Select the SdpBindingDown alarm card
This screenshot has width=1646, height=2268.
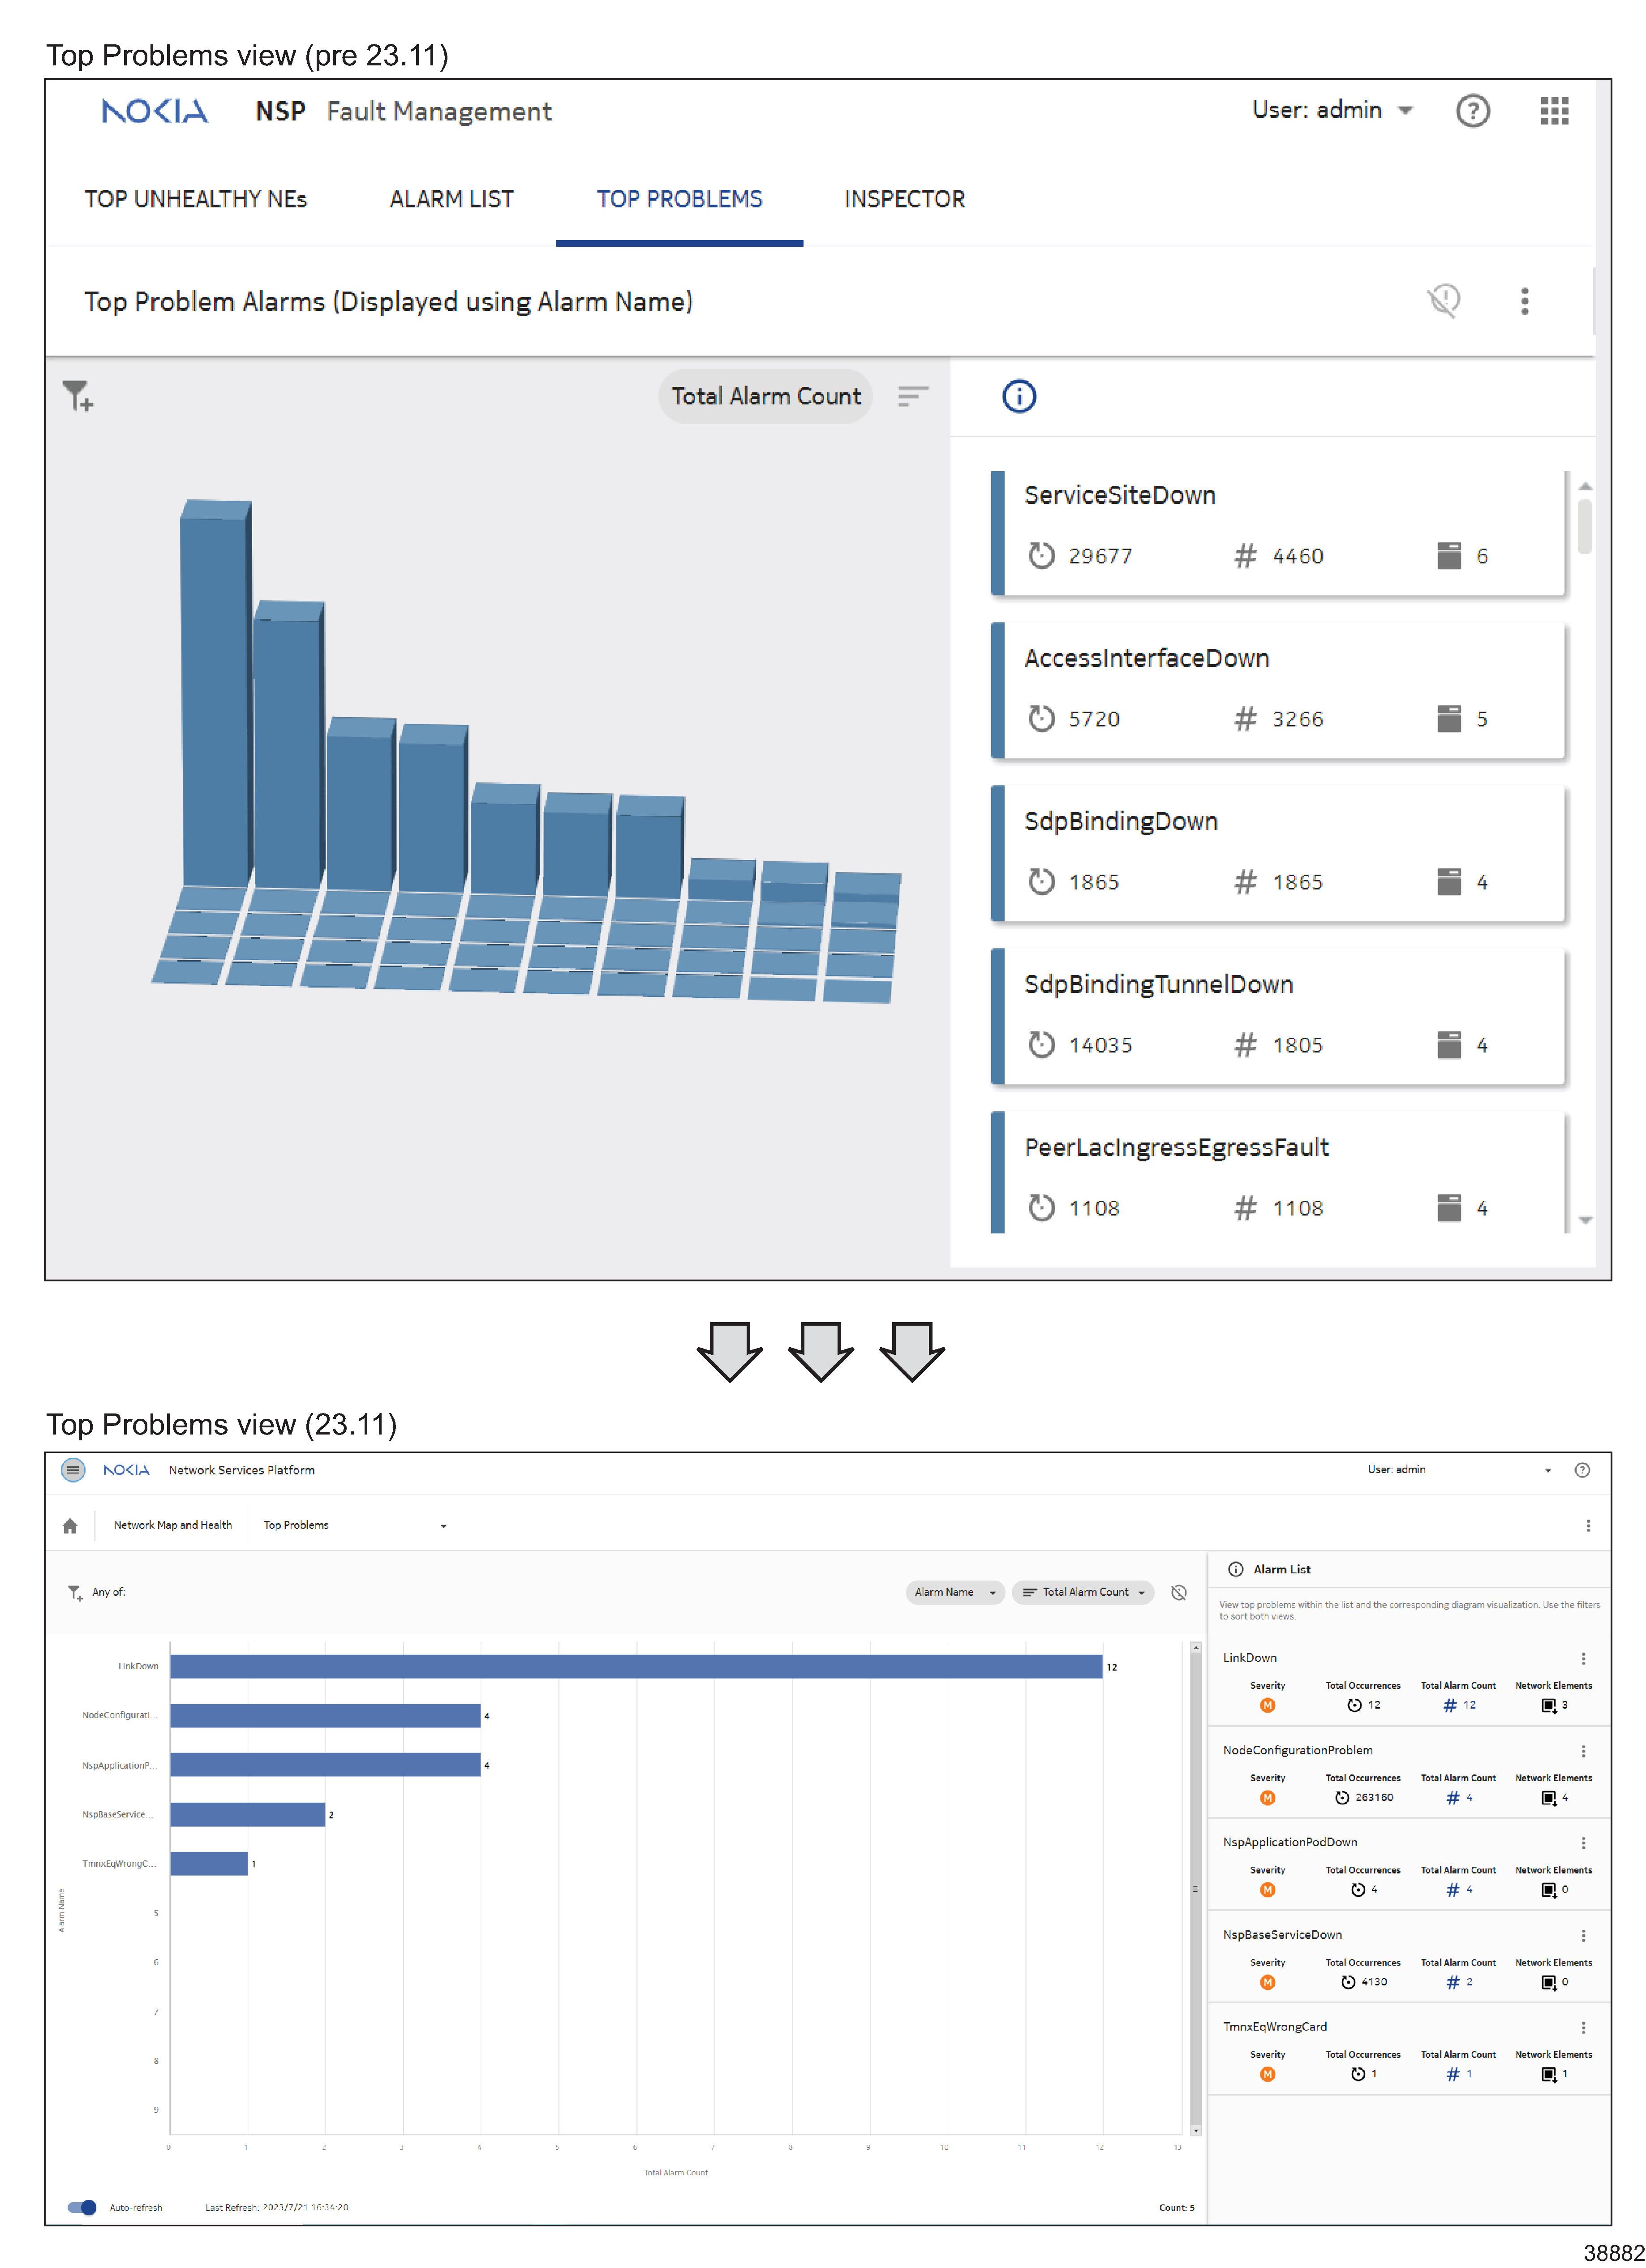[x=1278, y=854]
